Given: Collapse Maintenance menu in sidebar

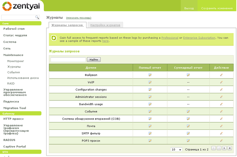Looking at the screenshot, I should click(x=13, y=55).
